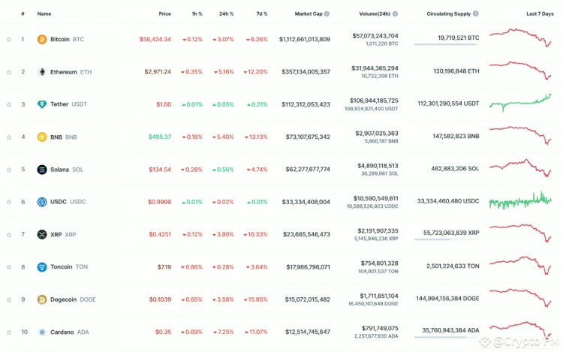Screen dimensions: 563x352
Task: Click the Bitcoin coin logo icon
Action: [x=42, y=39]
